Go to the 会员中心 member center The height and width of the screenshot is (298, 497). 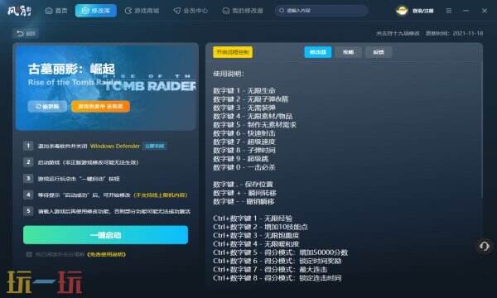[x=191, y=11]
